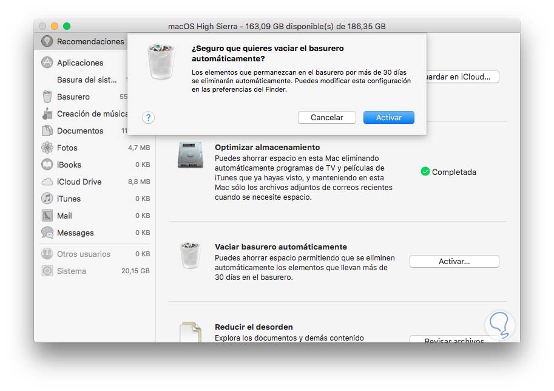
Task: Confirm with the blue Activar button
Action: [x=388, y=117]
